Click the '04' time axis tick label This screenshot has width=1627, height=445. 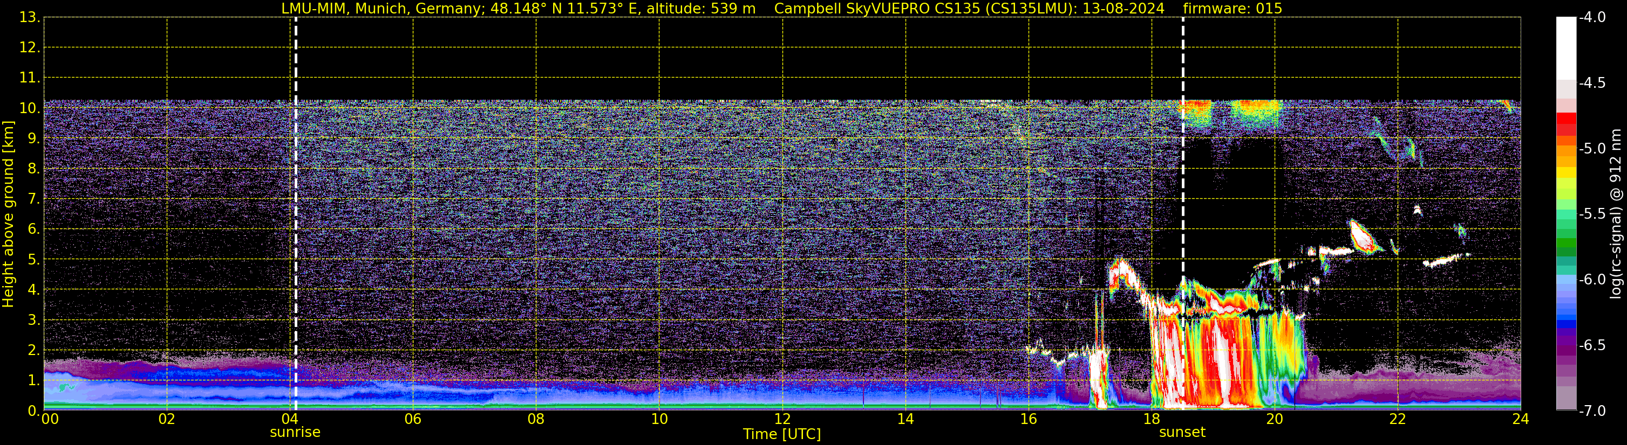[x=290, y=419]
